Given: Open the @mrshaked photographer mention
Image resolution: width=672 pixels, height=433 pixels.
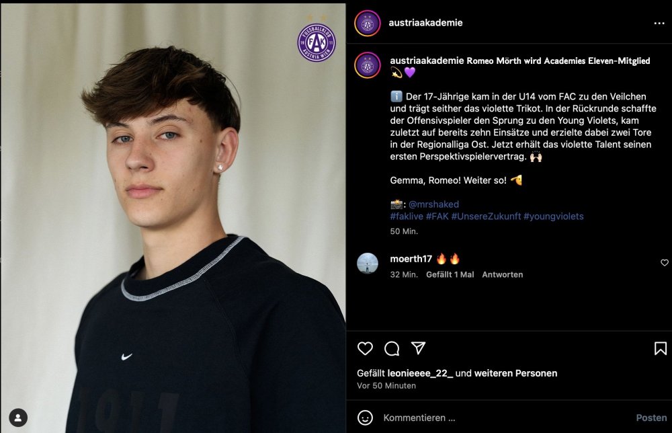Looking at the screenshot, I should [x=433, y=204].
